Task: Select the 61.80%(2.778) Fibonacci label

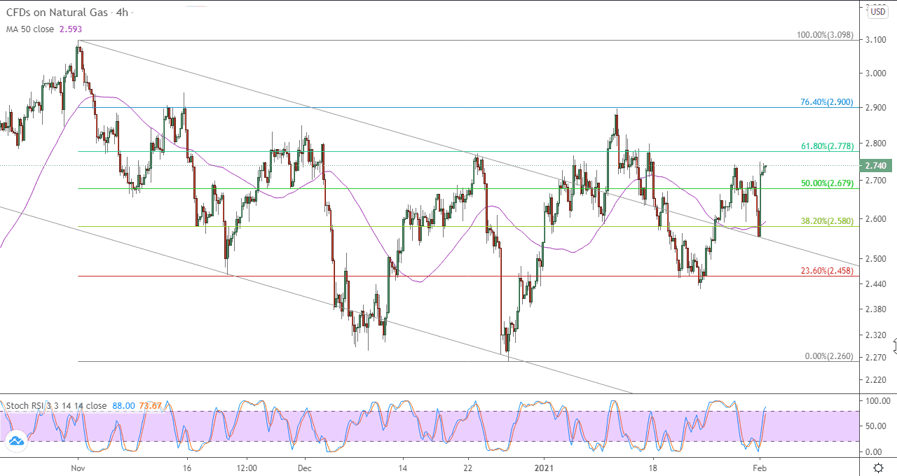Action: (826, 146)
